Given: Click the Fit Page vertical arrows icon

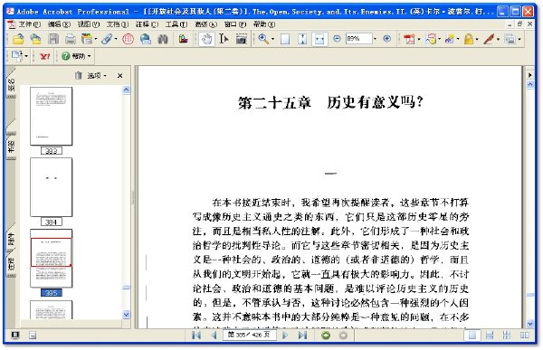Looking at the screenshot, I should click(302, 38).
